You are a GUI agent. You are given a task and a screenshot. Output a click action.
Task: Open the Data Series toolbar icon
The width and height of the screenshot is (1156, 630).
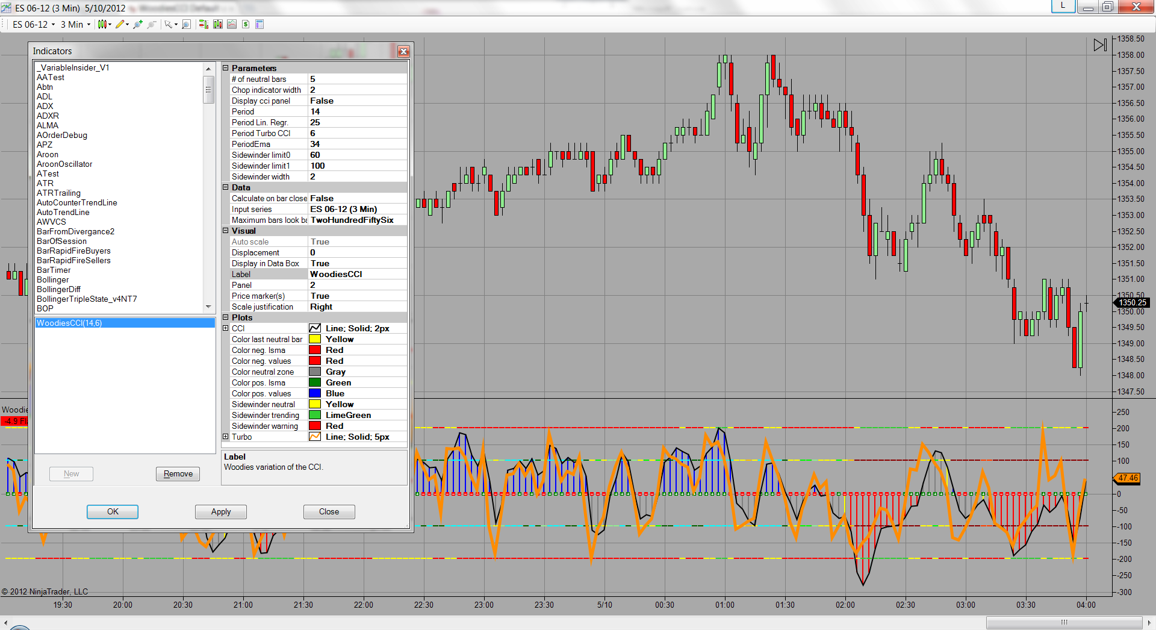[217, 24]
